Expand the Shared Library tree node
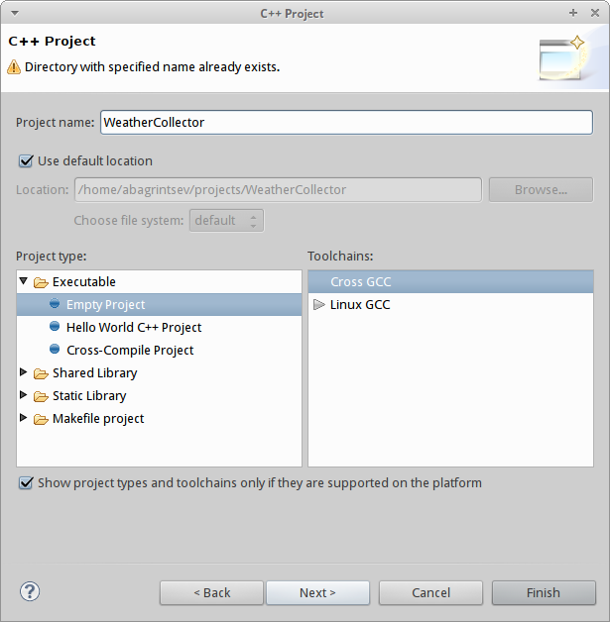 [24, 373]
